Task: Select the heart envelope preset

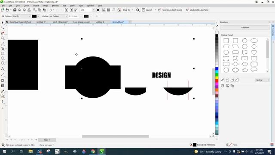Action: coord(254,52)
